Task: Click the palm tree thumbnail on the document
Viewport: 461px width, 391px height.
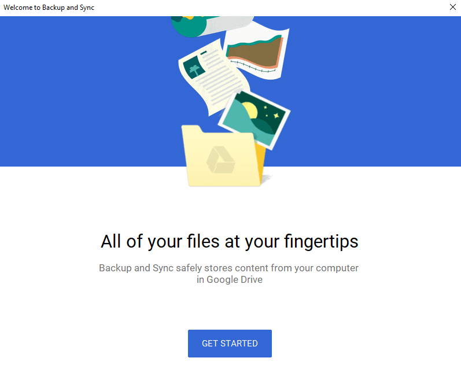Action: (x=194, y=67)
